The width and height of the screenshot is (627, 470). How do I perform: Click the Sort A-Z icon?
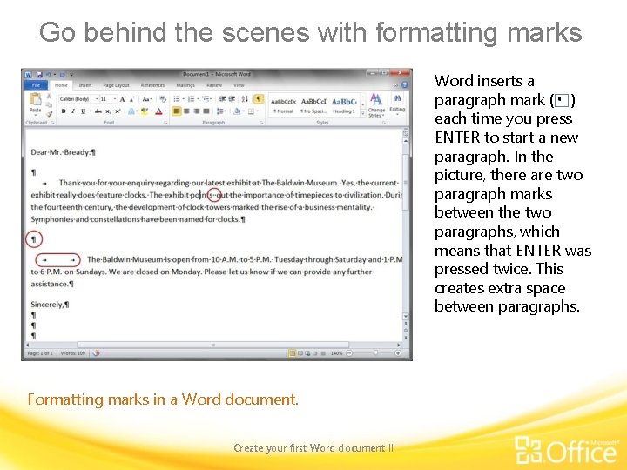click(x=245, y=99)
